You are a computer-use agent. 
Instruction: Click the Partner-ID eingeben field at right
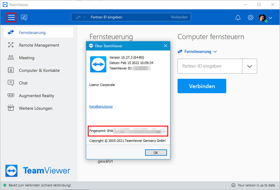[x=210, y=66]
